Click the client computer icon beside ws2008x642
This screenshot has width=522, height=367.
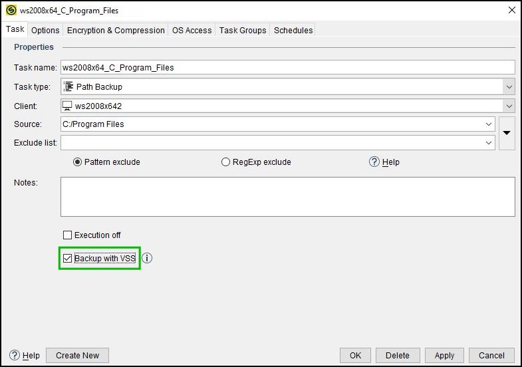[x=67, y=106]
